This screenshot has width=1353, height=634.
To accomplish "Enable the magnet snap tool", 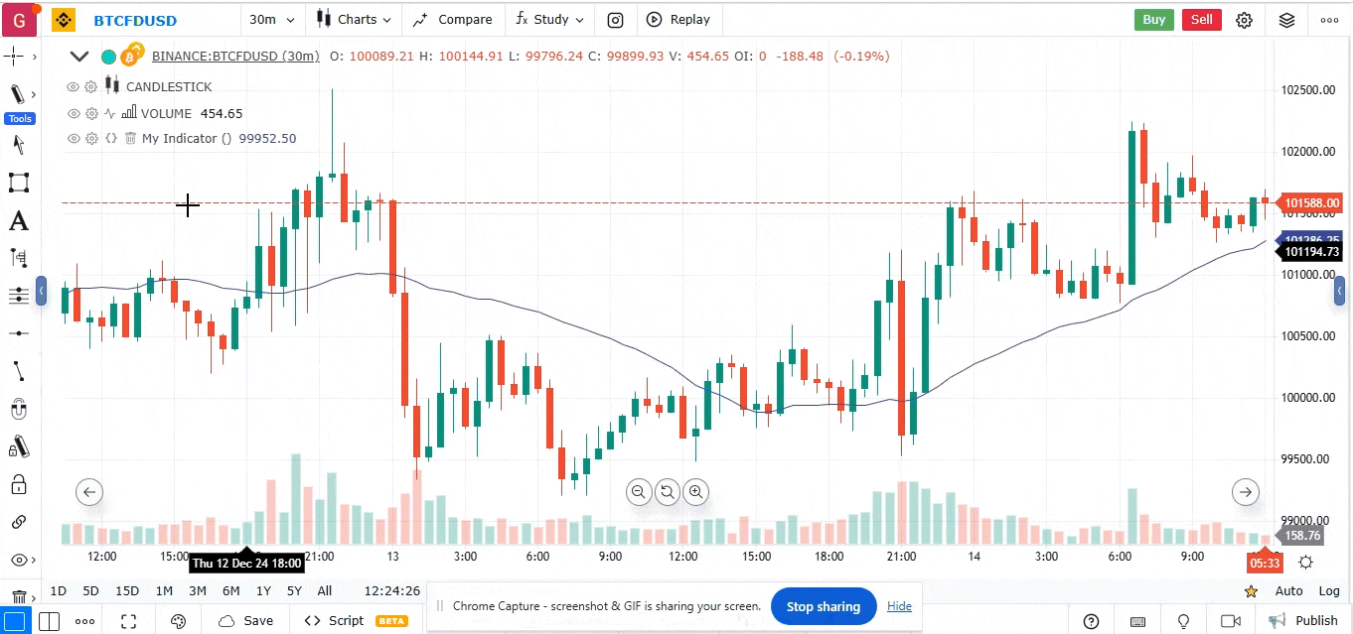I will click(18, 409).
